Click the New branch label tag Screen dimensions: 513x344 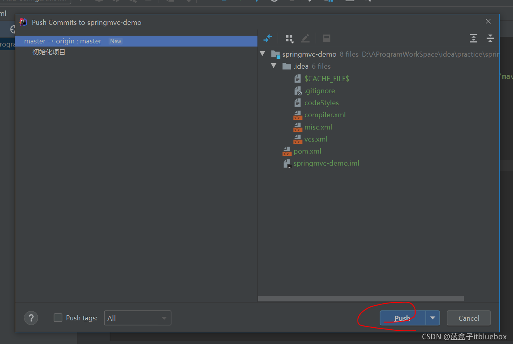pos(116,41)
